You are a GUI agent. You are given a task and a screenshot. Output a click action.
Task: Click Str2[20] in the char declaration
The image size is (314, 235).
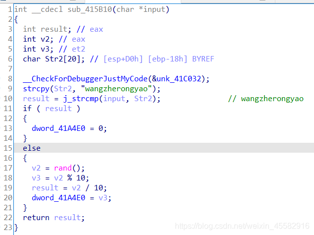63,59
